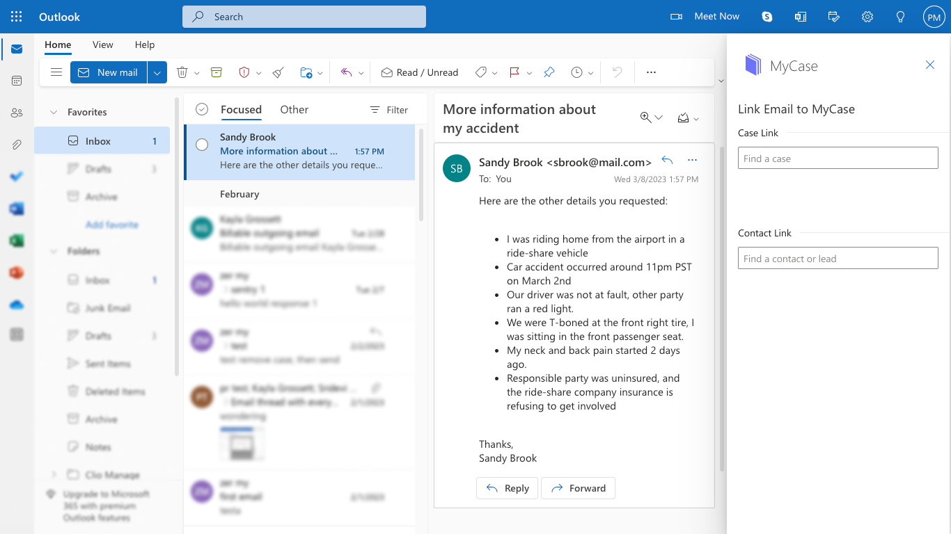Expand the New mail dropdown arrow

click(x=157, y=72)
